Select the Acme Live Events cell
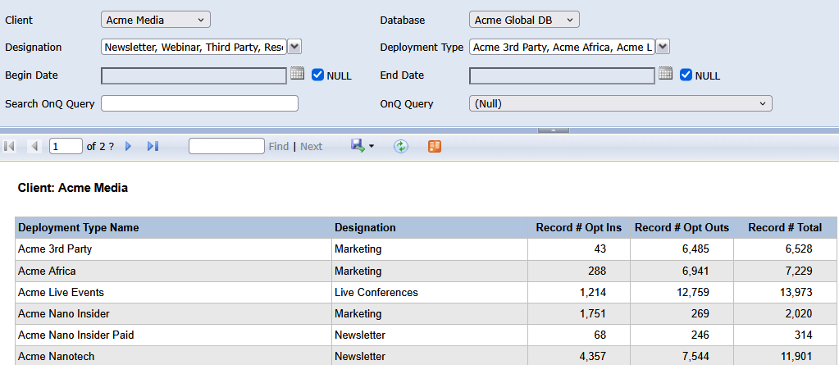Viewport: 839px width, 365px height. click(x=173, y=292)
